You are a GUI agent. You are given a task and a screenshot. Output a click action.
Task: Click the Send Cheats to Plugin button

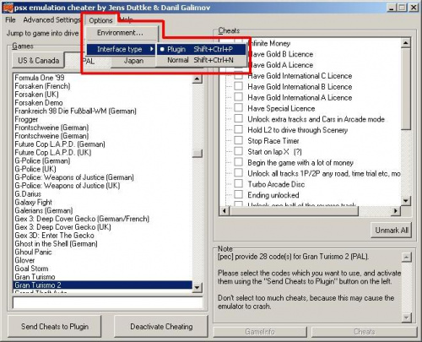55,327
